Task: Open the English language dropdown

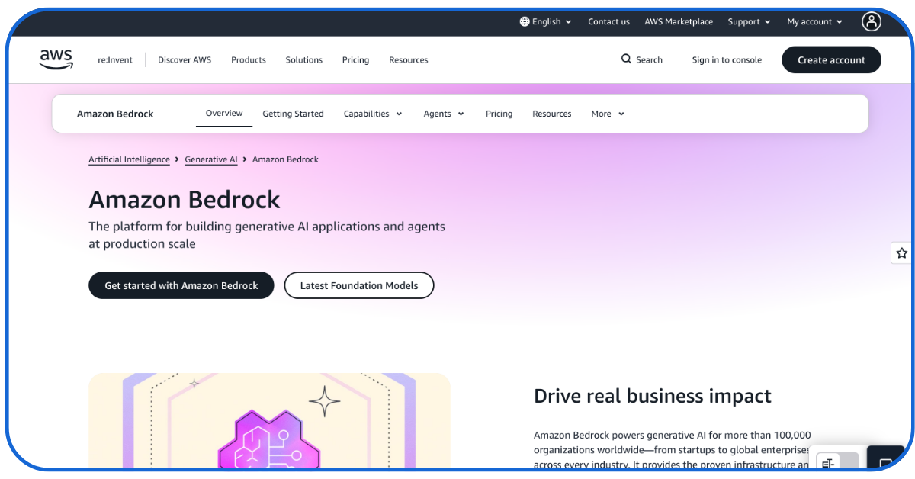Action: pos(546,21)
